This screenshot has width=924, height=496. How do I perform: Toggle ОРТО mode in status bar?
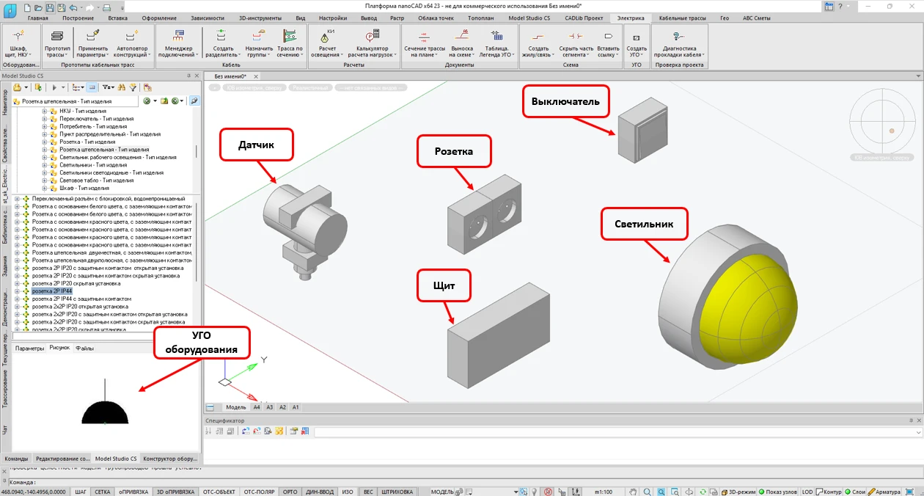(290, 492)
